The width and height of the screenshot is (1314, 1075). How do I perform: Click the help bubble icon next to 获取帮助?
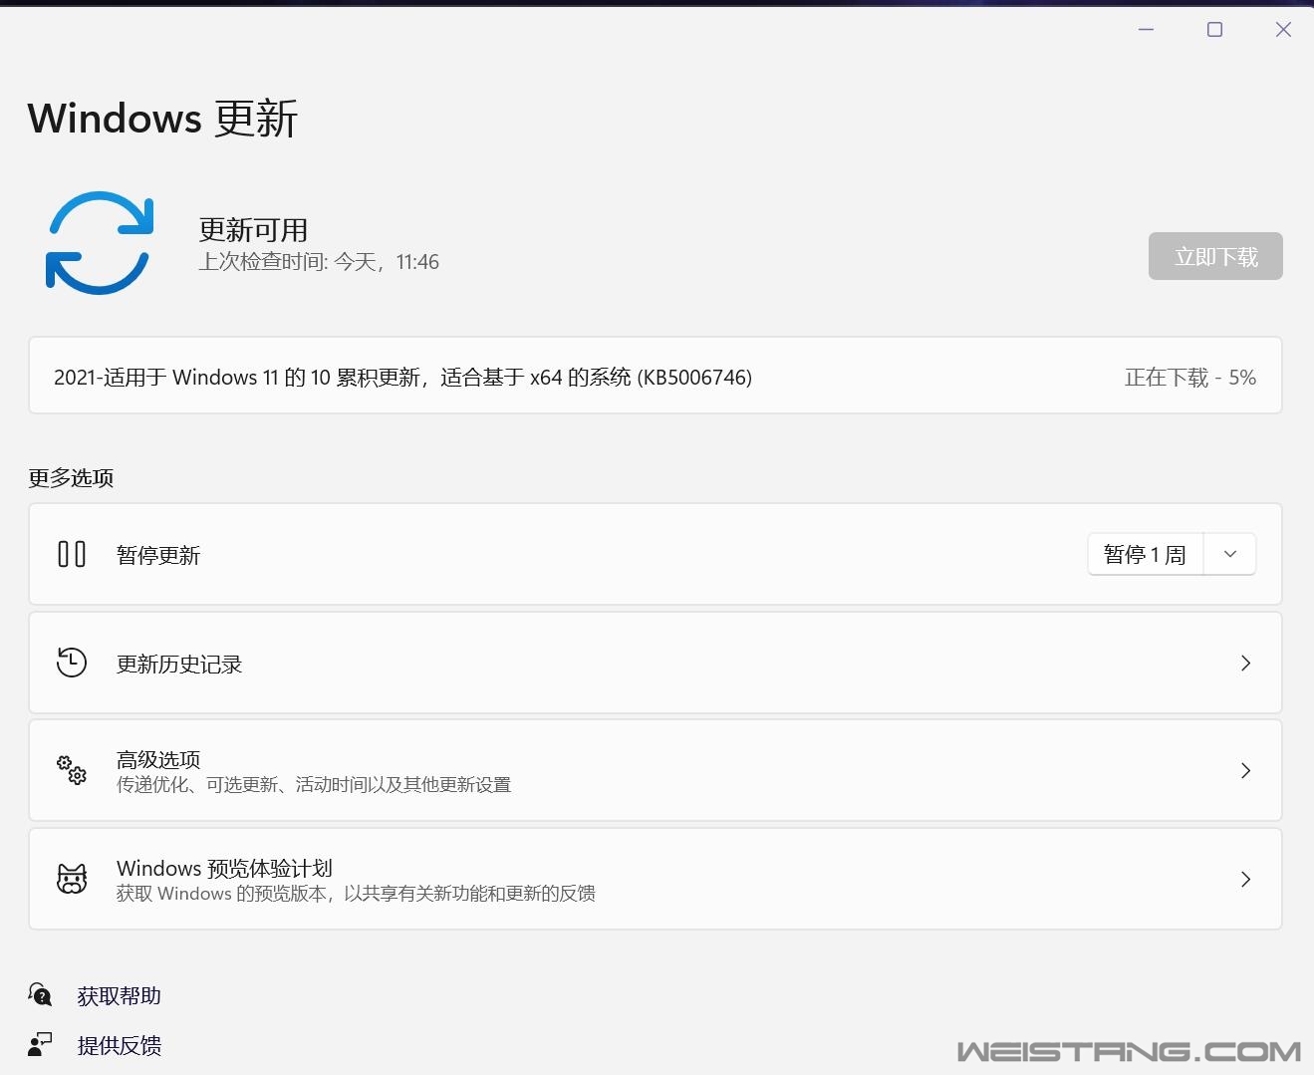point(40,994)
